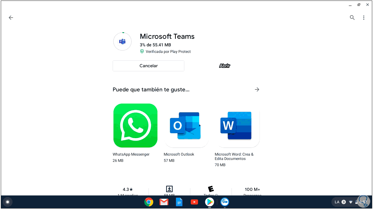This screenshot has width=373, height=209.
Task: Click the Microsoft Teams app icon
Action: (x=122, y=41)
